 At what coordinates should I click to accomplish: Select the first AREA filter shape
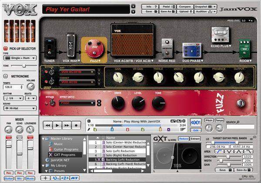(219, 152)
